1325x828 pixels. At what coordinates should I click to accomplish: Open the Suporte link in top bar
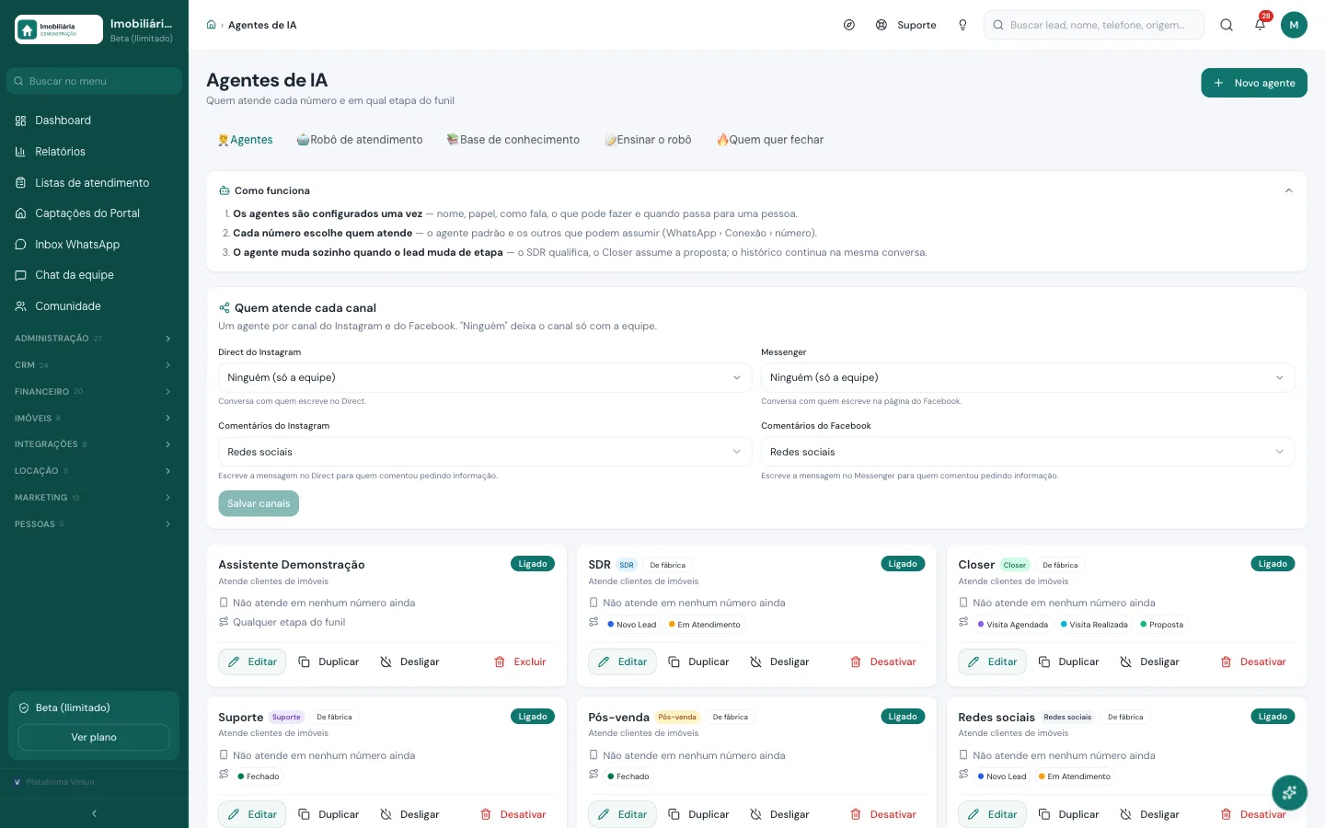pos(906,25)
